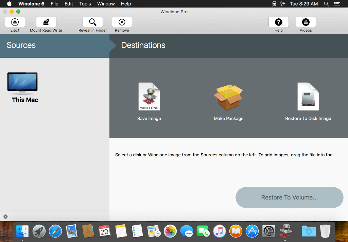Image resolution: width=348 pixels, height=242 pixels.
Task: Open the Winclone 6 menu
Action: click(31, 4)
